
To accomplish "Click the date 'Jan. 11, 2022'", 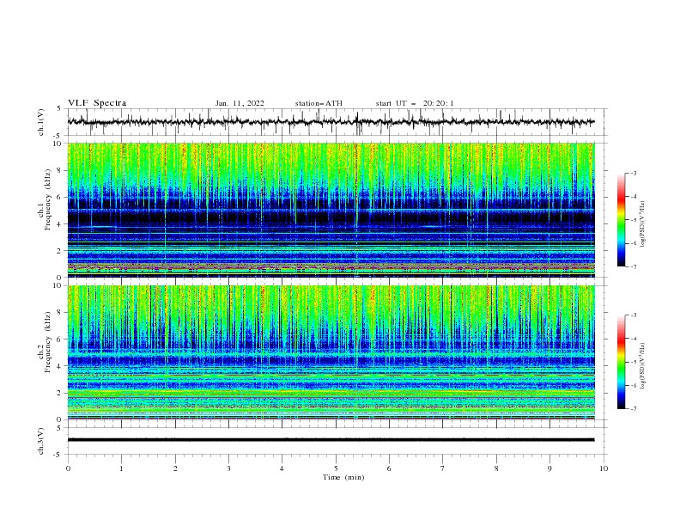I will [x=240, y=103].
